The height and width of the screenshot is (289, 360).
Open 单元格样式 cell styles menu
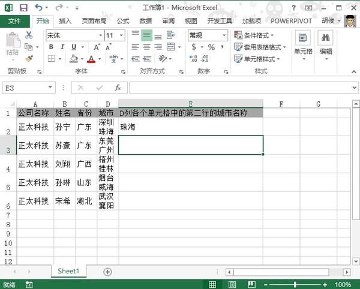(x=257, y=59)
